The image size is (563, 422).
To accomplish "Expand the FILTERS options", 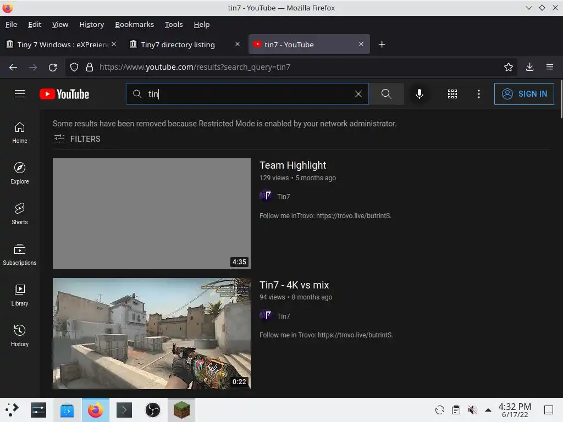I will pyautogui.click(x=77, y=139).
